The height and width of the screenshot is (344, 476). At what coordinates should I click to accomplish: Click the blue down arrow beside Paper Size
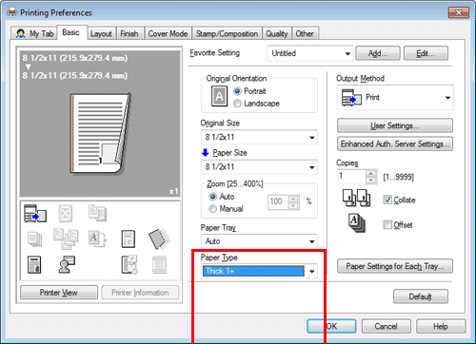[x=205, y=153]
